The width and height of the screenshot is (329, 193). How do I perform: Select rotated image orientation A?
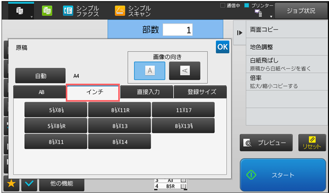coord(185,71)
